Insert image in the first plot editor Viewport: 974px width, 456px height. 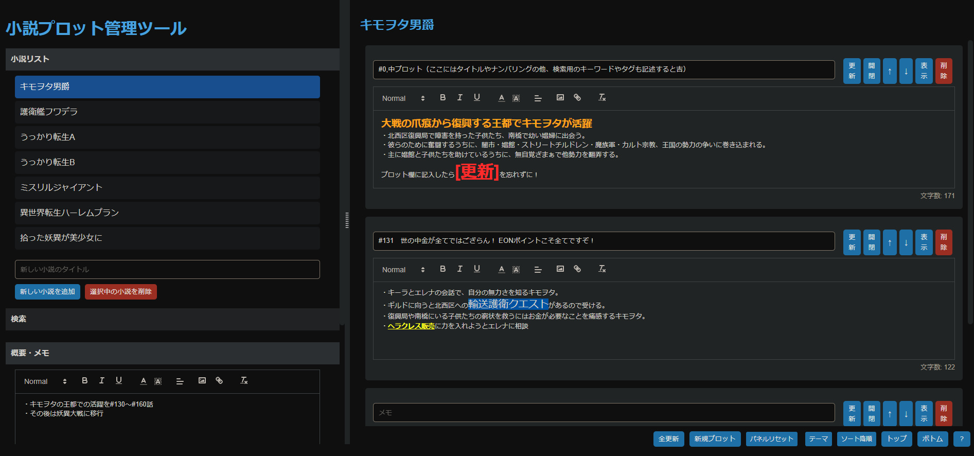tap(560, 98)
